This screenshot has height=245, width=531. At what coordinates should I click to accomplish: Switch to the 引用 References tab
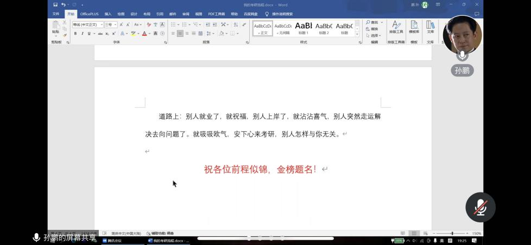click(160, 14)
